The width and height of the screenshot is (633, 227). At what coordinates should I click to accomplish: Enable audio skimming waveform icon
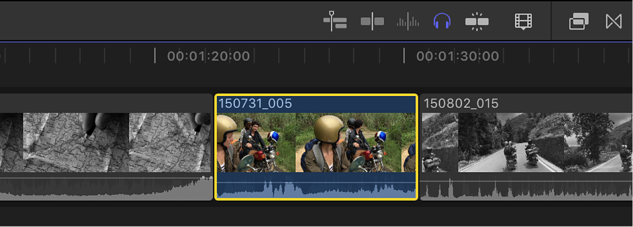coord(407,21)
